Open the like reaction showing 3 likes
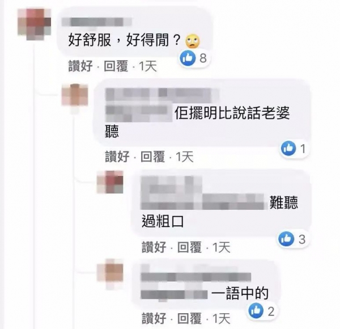The image size is (340, 329). click(286, 239)
